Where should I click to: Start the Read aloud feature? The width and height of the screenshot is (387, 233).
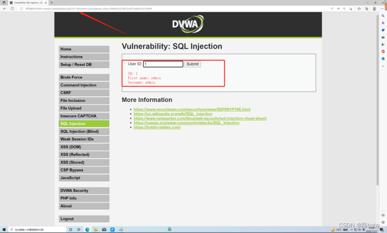332,9
